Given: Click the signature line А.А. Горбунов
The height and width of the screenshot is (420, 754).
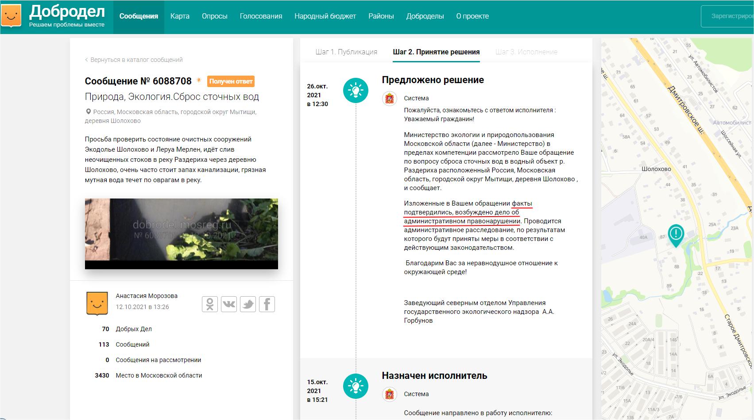Looking at the screenshot, I should tap(479, 312).
